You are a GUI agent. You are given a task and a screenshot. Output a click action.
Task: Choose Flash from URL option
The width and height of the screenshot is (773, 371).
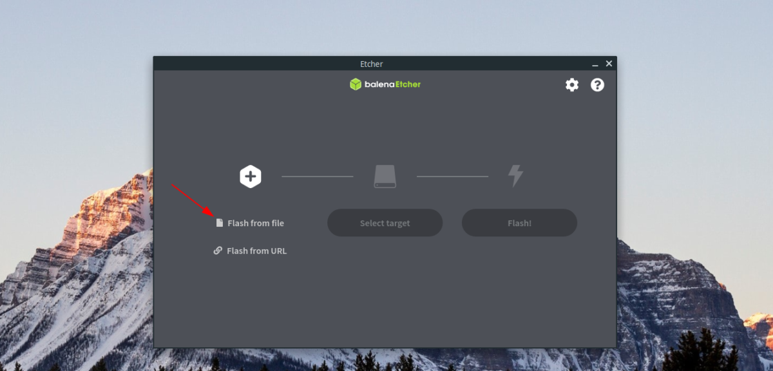click(x=256, y=251)
